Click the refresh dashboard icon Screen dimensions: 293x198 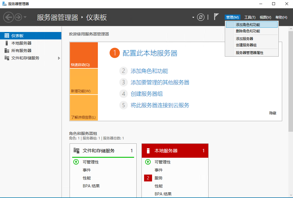[x=201, y=17]
